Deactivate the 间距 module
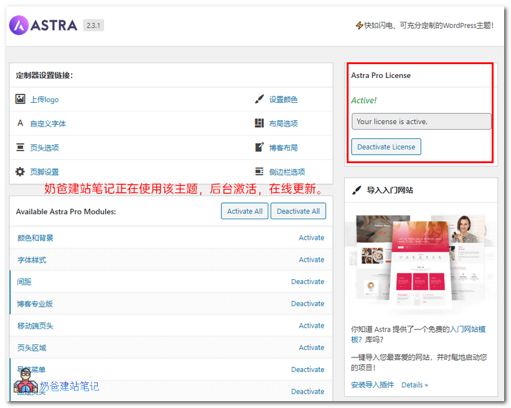 click(x=307, y=282)
